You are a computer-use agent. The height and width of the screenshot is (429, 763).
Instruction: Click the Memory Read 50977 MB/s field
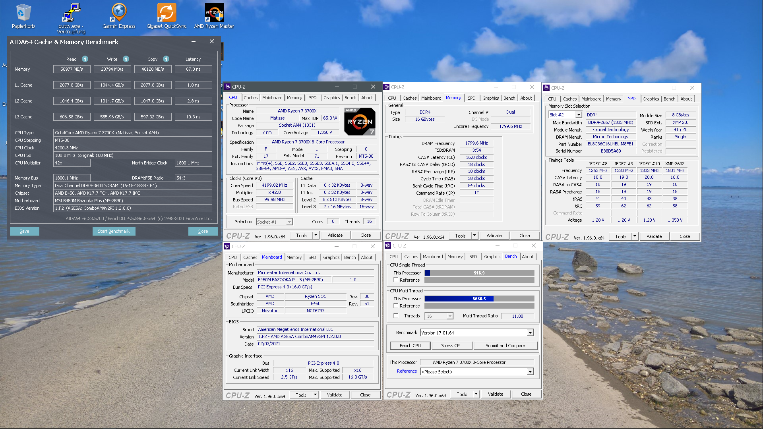coord(72,69)
